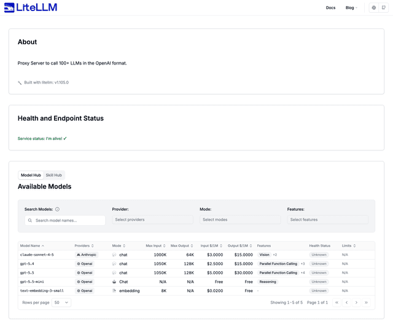Sort the Limits column
Screen dimensions: 393x332
click(x=354, y=246)
